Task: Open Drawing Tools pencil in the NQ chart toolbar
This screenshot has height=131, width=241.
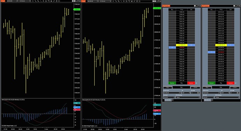Action: click(x=116, y=1)
